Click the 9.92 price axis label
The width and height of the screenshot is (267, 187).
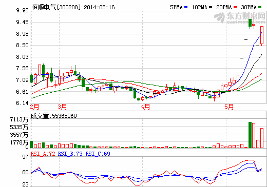[22, 10]
